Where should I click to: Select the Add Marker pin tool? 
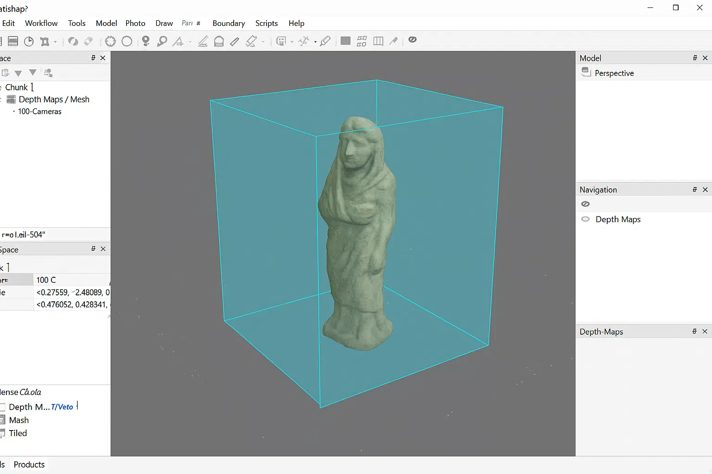click(146, 41)
